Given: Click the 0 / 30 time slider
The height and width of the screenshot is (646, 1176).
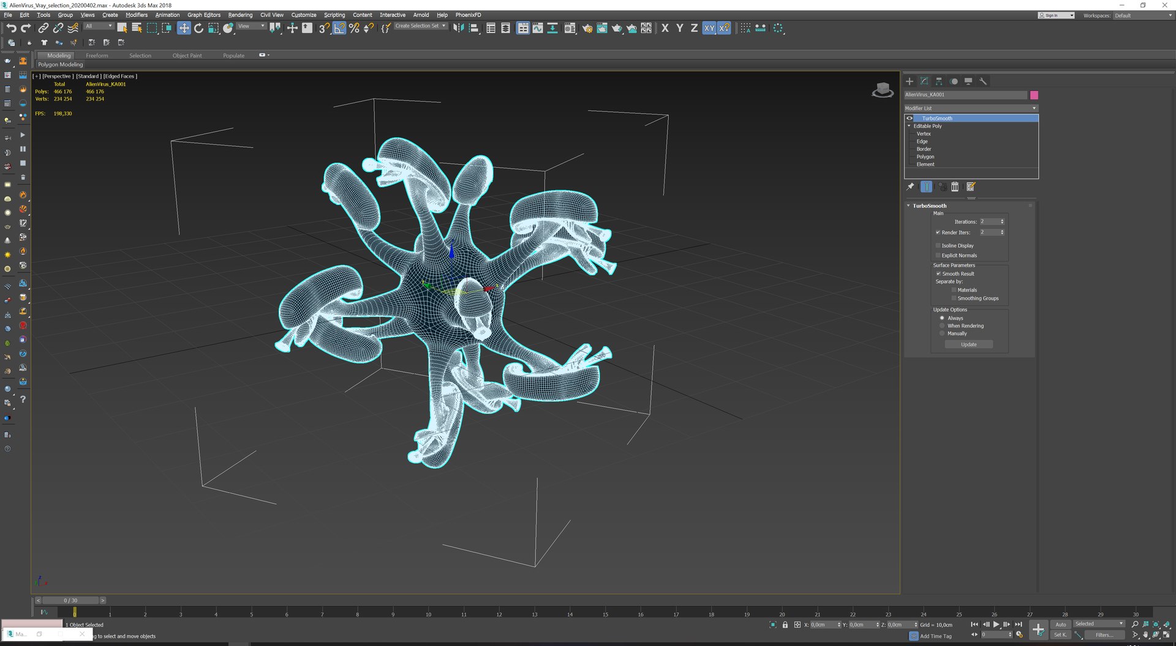Looking at the screenshot, I should [70, 601].
